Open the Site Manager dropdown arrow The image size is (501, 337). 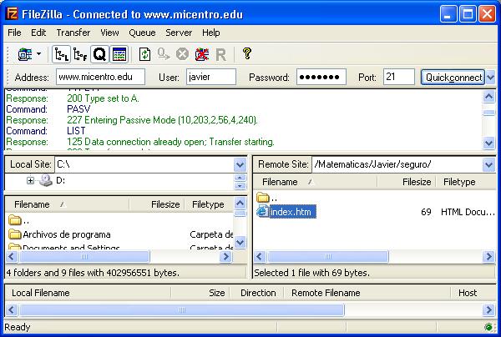point(38,54)
